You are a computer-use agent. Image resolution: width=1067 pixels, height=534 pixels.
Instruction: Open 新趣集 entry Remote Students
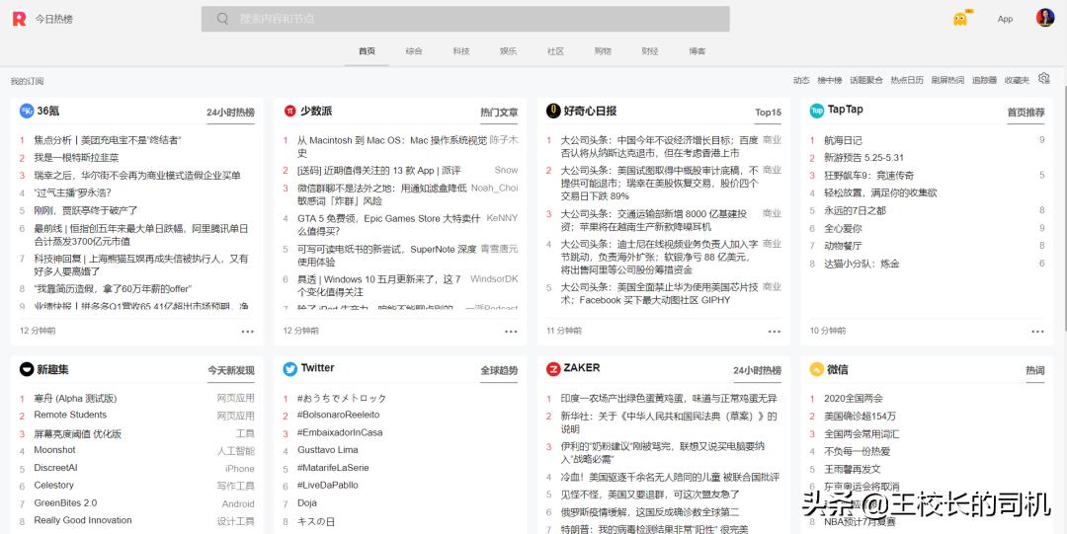[71, 415]
